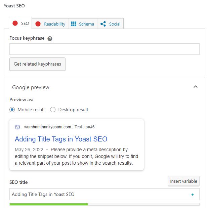Image resolution: width=209 pixels, height=208 pixels.
Task: Collapse the Google preview section chevron
Action: tap(196, 87)
